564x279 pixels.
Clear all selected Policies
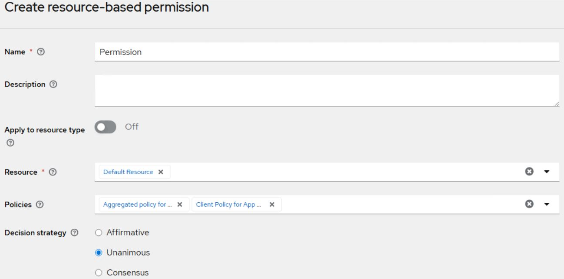[x=529, y=204]
